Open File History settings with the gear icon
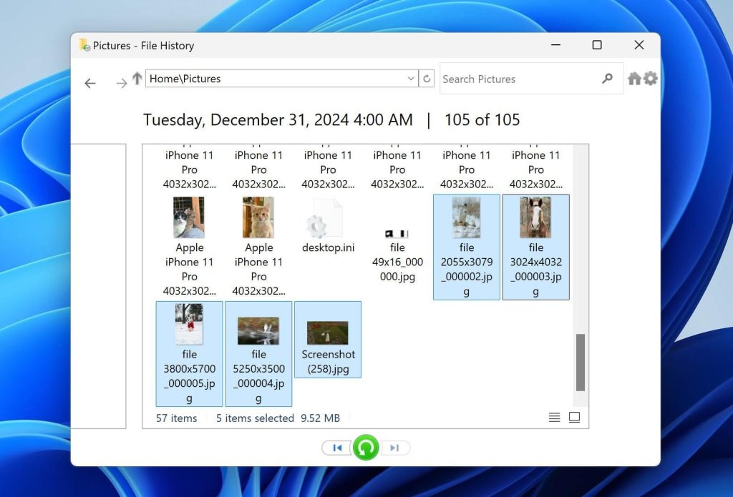The height and width of the screenshot is (497, 733). point(651,79)
